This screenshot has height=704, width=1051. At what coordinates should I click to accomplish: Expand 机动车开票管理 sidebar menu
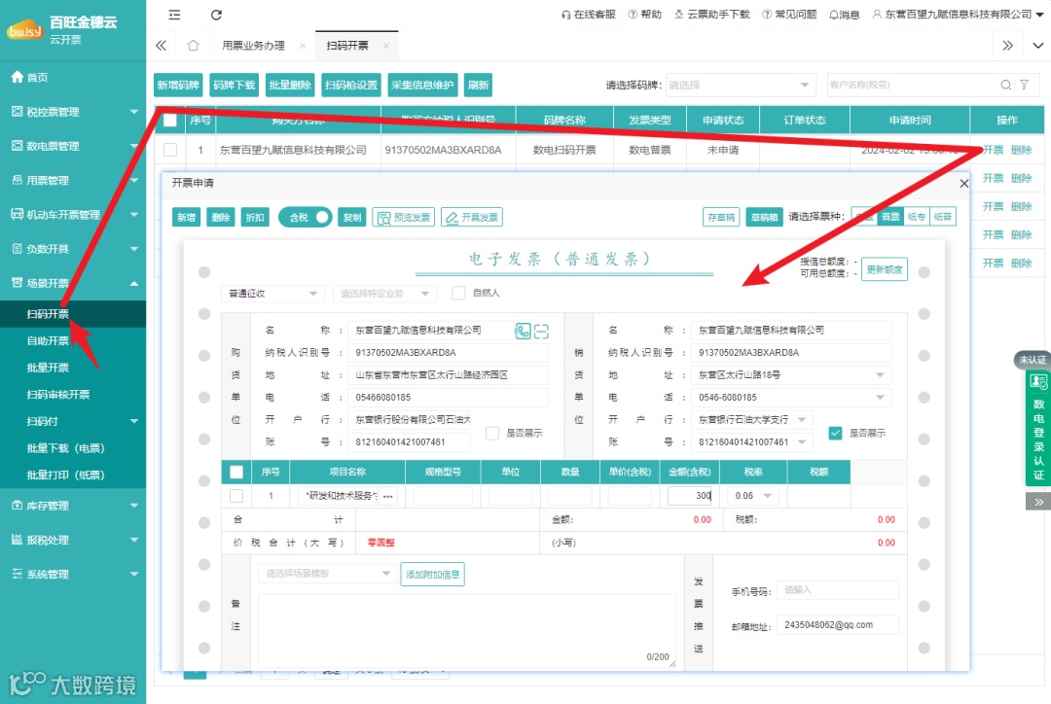coord(73,214)
